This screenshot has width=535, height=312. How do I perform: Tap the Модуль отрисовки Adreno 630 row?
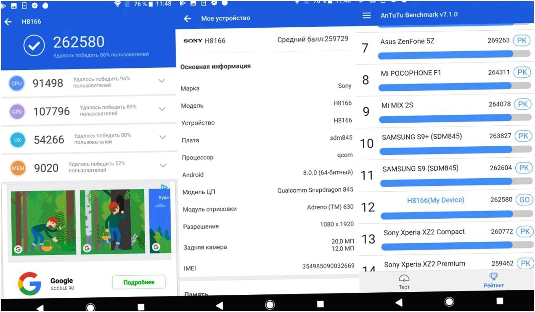click(x=268, y=208)
